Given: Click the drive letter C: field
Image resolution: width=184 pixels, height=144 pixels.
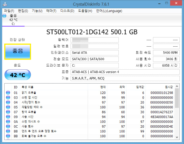Looking at the screenshot, I should [x=94, y=65].
